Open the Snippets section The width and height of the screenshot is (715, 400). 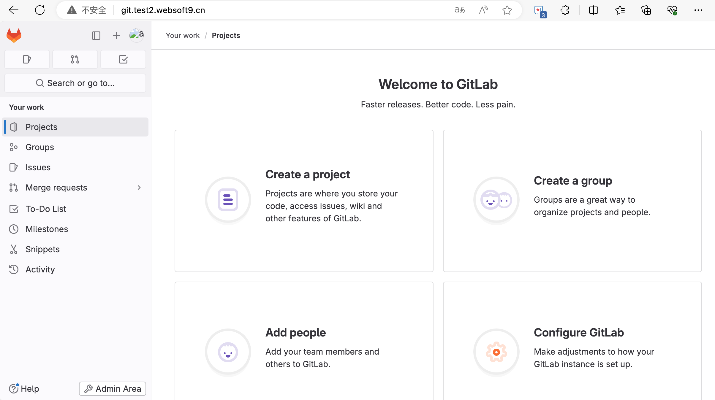(42, 249)
